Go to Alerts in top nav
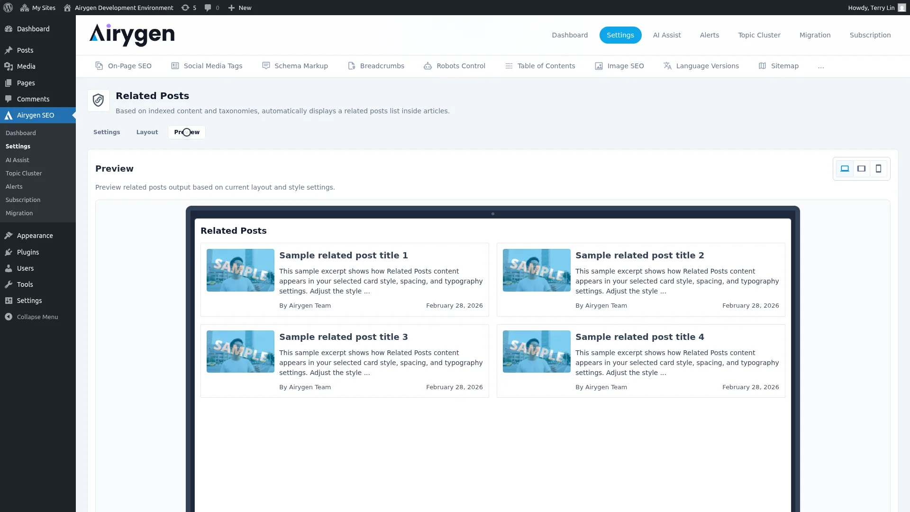910x512 pixels. [x=710, y=35]
